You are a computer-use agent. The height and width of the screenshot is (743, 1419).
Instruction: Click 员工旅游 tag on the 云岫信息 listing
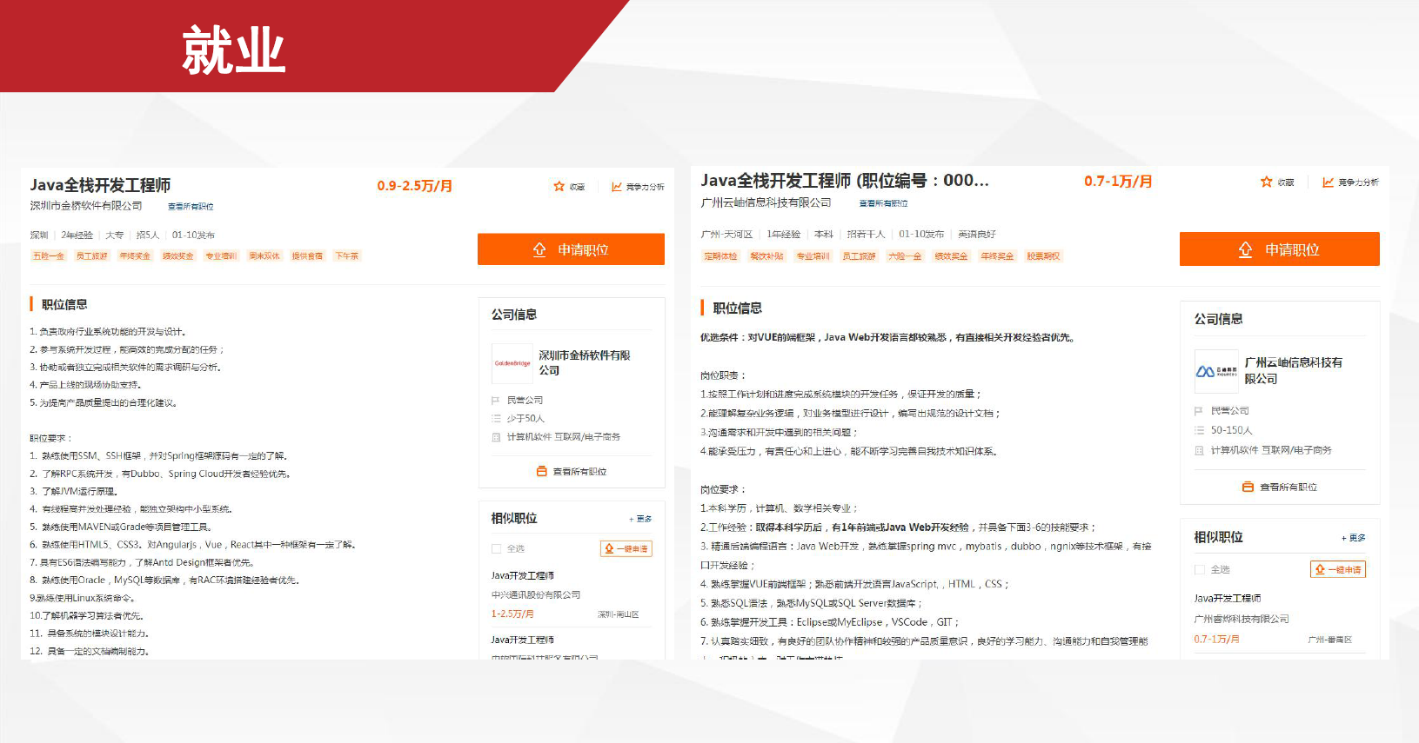859,256
